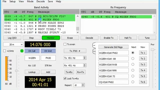The height and width of the screenshot is (90, 160).
Task: Open the Decode menu
Action: tap(40, 1)
